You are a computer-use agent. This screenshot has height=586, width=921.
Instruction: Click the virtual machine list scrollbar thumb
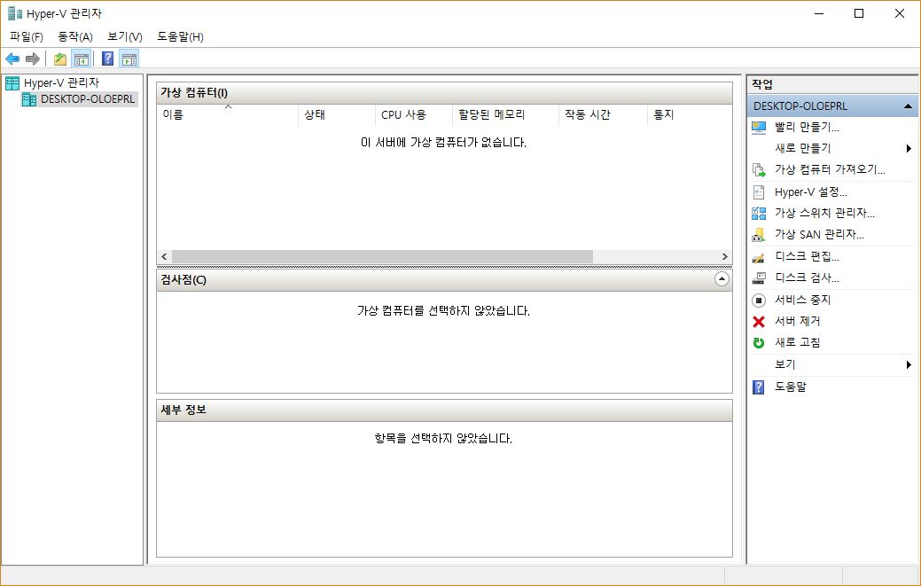(382, 256)
